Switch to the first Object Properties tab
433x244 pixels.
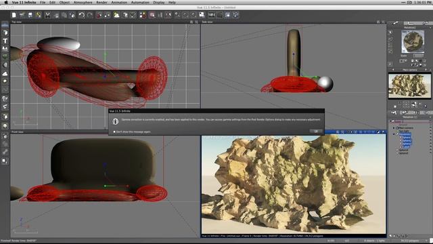coord(395,23)
